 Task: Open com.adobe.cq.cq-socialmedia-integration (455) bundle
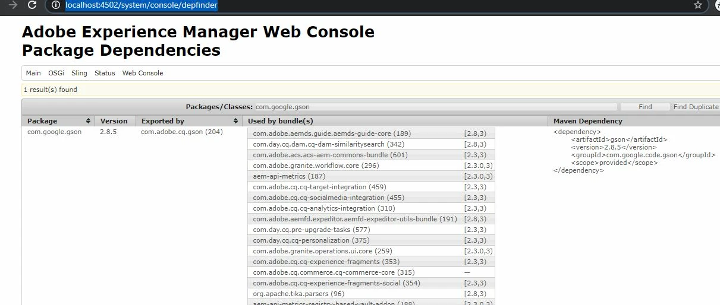[328, 198]
